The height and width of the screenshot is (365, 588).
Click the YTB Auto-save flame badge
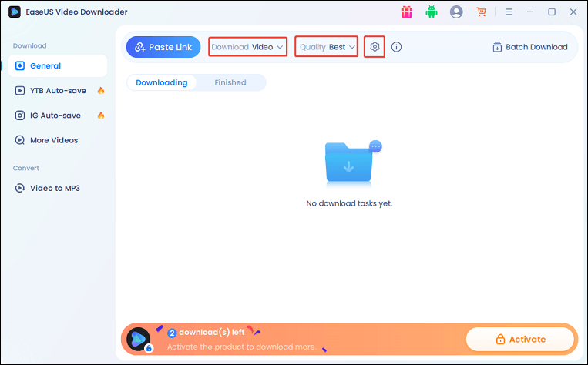tap(101, 90)
